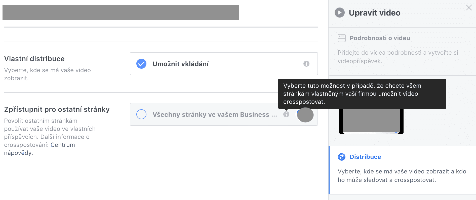Screen dimensions: 476x200
Task: Click the gray circle in Všechny stránky row
Action: tap(305, 115)
